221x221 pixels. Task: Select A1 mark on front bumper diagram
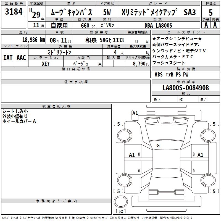pyautogui.click(x=135, y=113)
